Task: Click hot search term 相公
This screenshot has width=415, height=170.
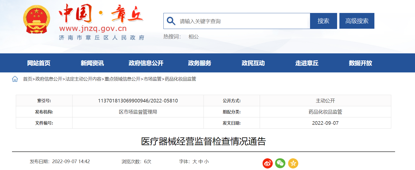Action: click(194, 37)
